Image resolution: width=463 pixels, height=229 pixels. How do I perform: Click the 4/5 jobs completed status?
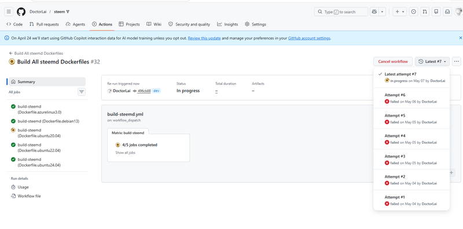[x=139, y=145]
